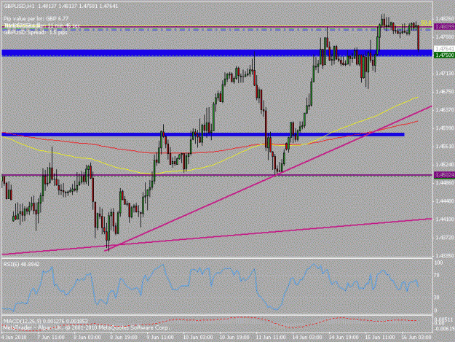
Task: Click the RSI 30 level label
Action: tap(437, 298)
